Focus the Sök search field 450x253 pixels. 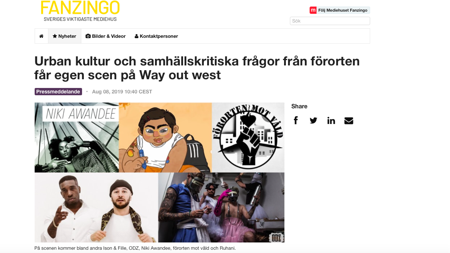coord(330,21)
